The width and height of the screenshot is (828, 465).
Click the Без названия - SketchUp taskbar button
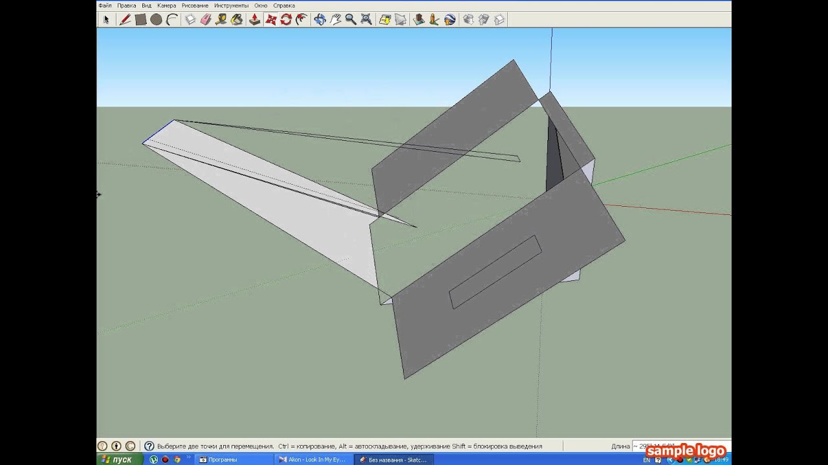pos(393,460)
